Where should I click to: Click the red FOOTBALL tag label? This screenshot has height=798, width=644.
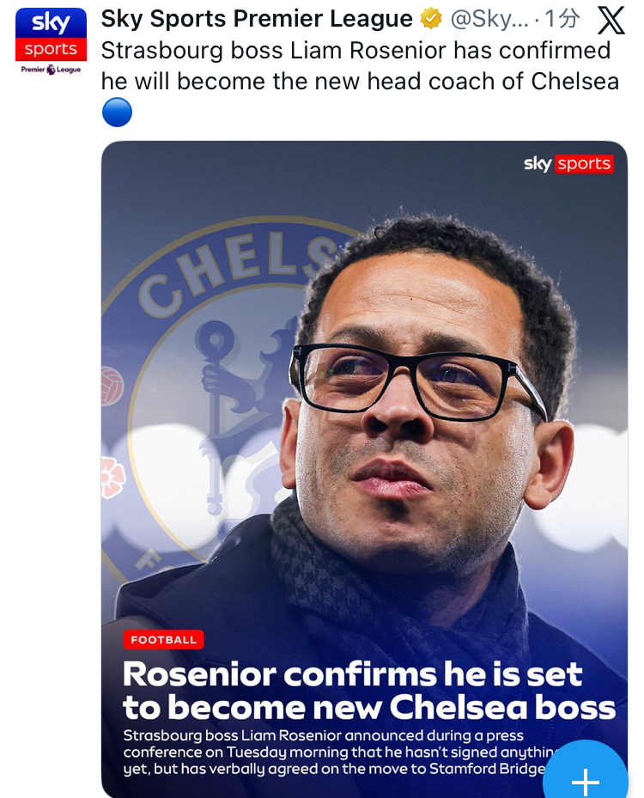click(163, 640)
